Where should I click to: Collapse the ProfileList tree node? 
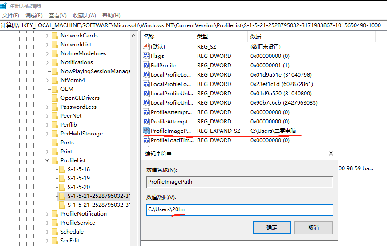click(48, 160)
